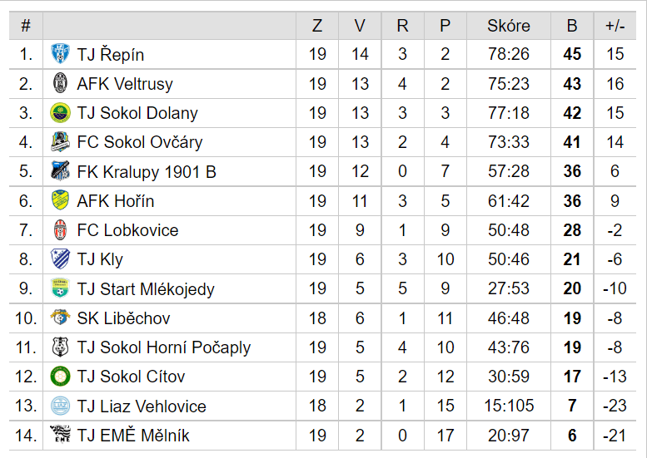Open the TJ Liaz Vehlovice team link
Viewport: 647px width, 458px height.
point(142,406)
